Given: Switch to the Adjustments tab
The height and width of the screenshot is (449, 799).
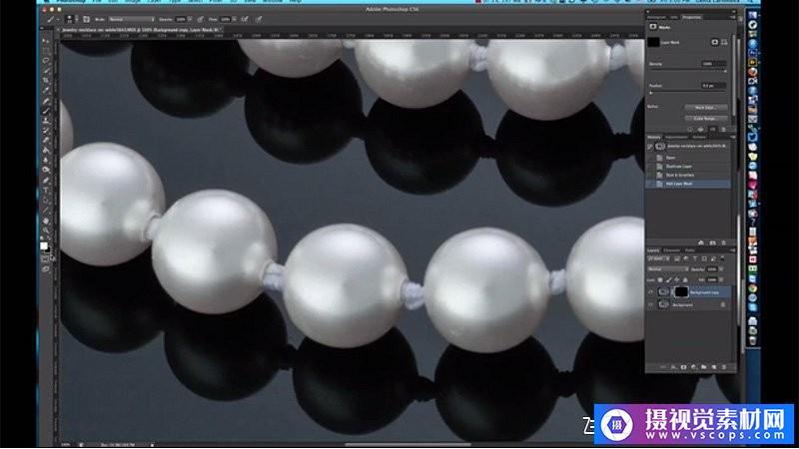Looking at the screenshot, I should click(677, 137).
